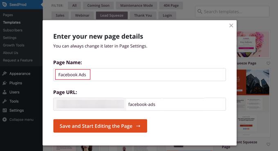Open About Us submenu item
This screenshot has height=151, width=278.
coord(11,53)
